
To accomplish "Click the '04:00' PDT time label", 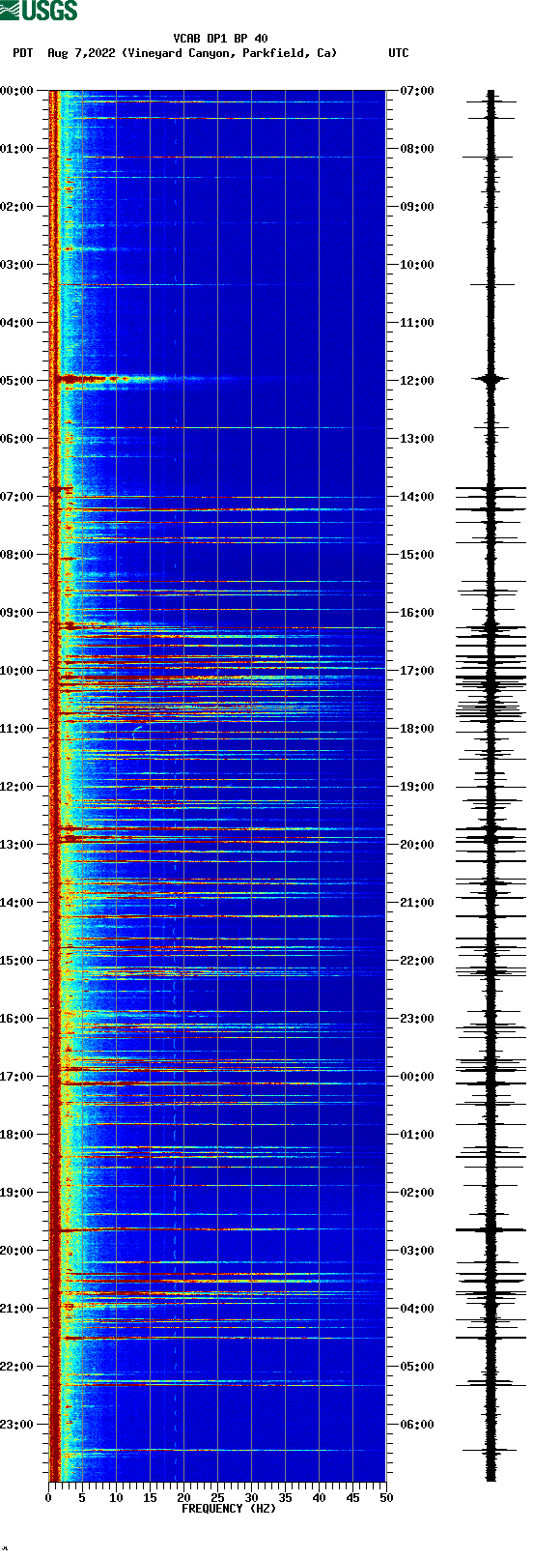I will pyautogui.click(x=16, y=323).
